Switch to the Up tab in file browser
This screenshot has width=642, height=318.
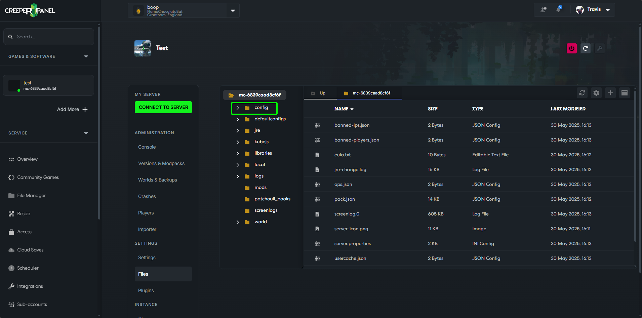[320, 93]
